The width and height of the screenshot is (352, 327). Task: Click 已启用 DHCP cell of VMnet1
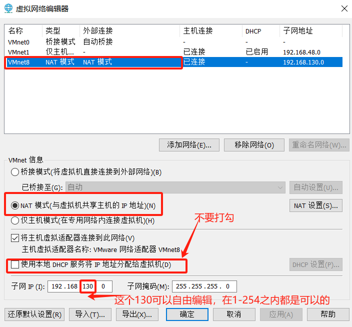(x=257, y=52)
